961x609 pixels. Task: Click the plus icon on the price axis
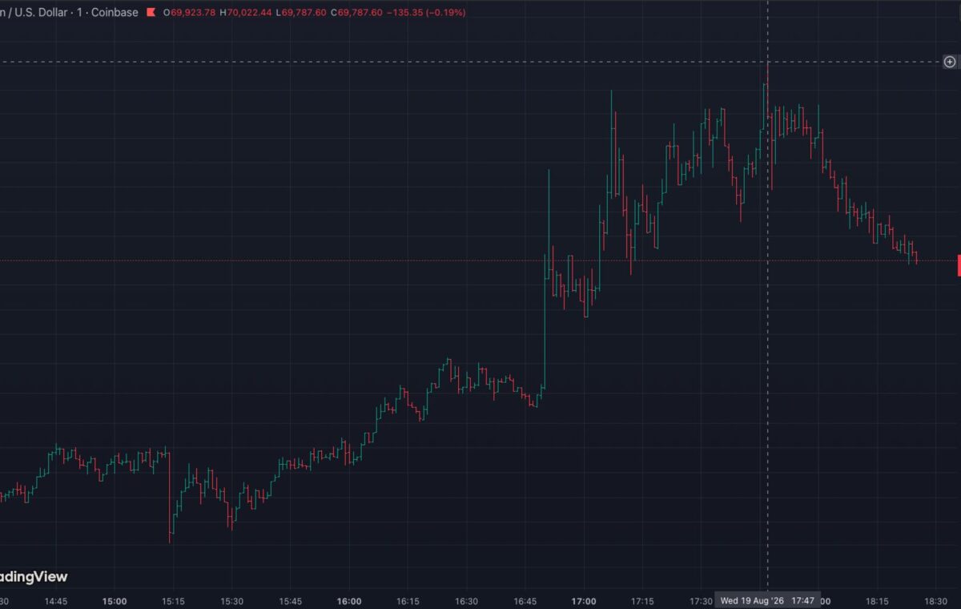click(x=950, y=62)
